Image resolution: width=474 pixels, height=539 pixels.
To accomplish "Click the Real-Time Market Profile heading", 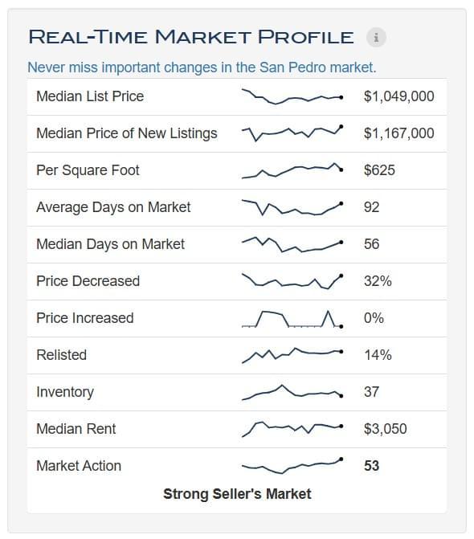I will pyautogui.click(x=191, y=37).
